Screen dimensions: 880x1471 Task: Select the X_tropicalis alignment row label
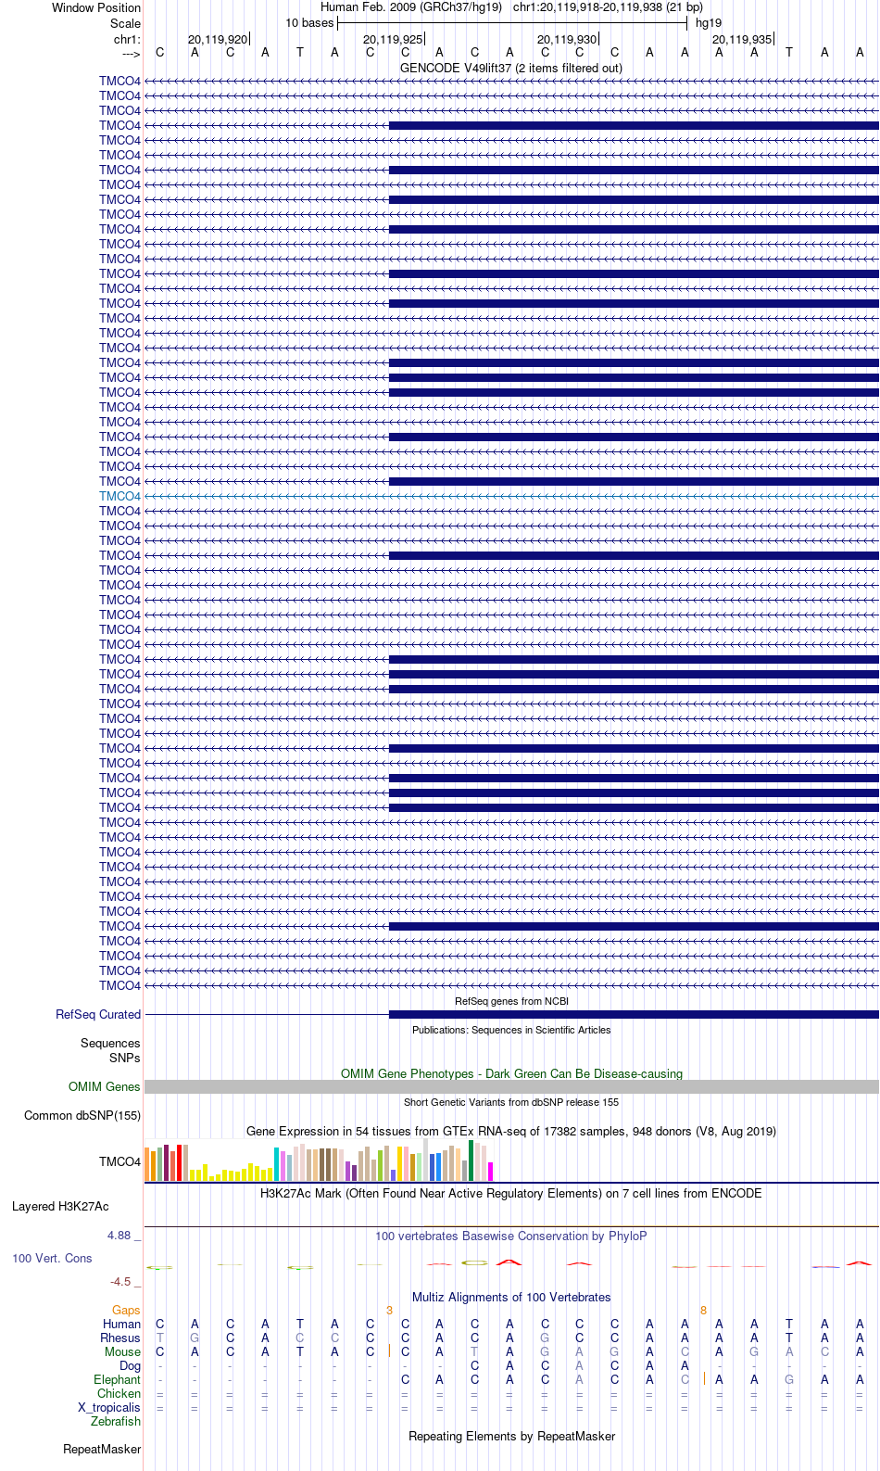[109, 1407]
